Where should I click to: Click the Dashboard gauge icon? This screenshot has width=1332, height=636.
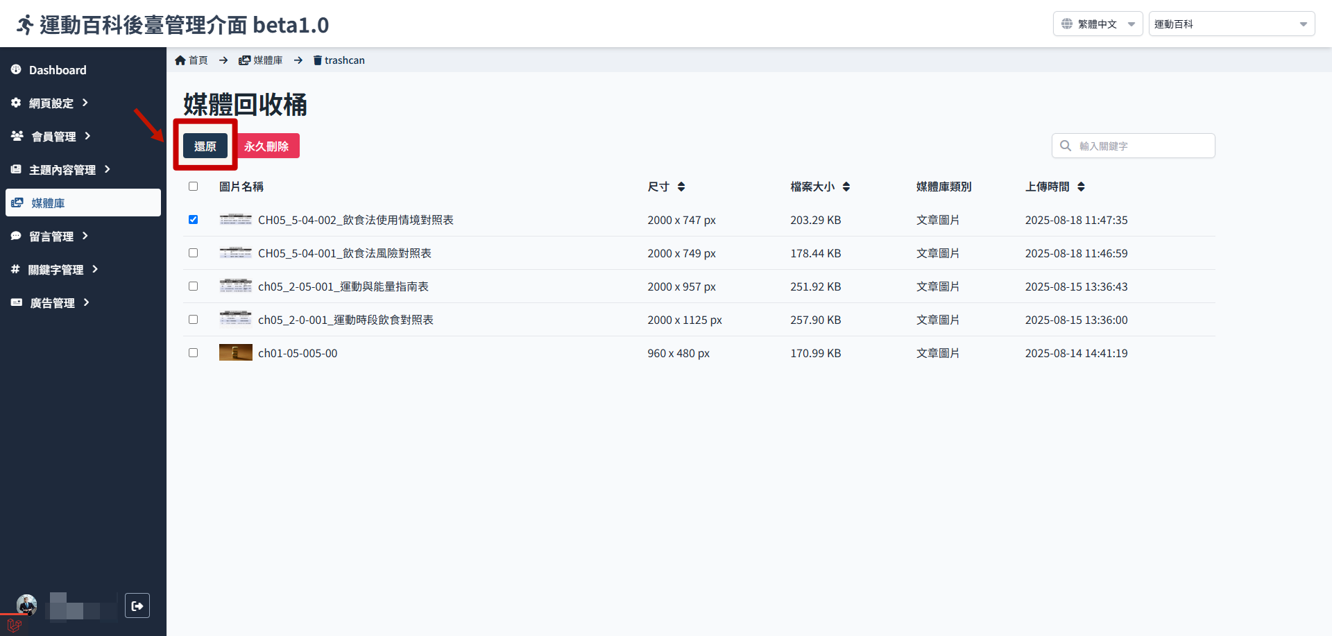coord(16,69)
